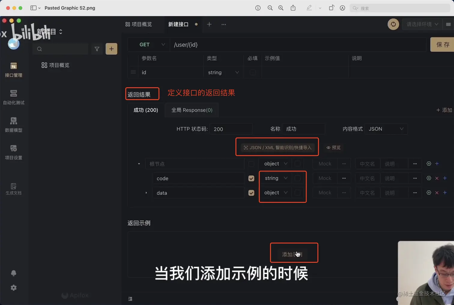Switch to the 新建接口 tab
This screenshot has width=454, height=305.
178,24
